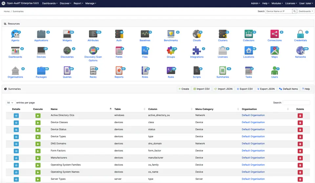The width and height of the screenshot is (315, 183).
Task: Open the Benchmarks shield icon
Action: [171, 34]
